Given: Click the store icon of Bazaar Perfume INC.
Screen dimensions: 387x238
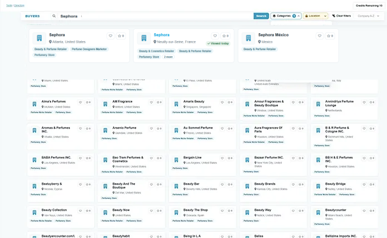Looking at the screenshot, I should pyautogui.click(x=247, y=160).
